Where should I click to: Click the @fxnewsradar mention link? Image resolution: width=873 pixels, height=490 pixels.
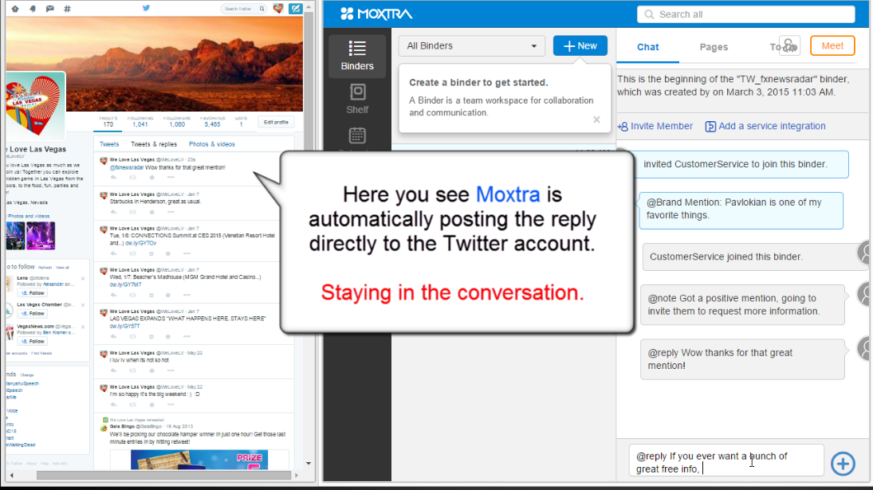point(127,167)
